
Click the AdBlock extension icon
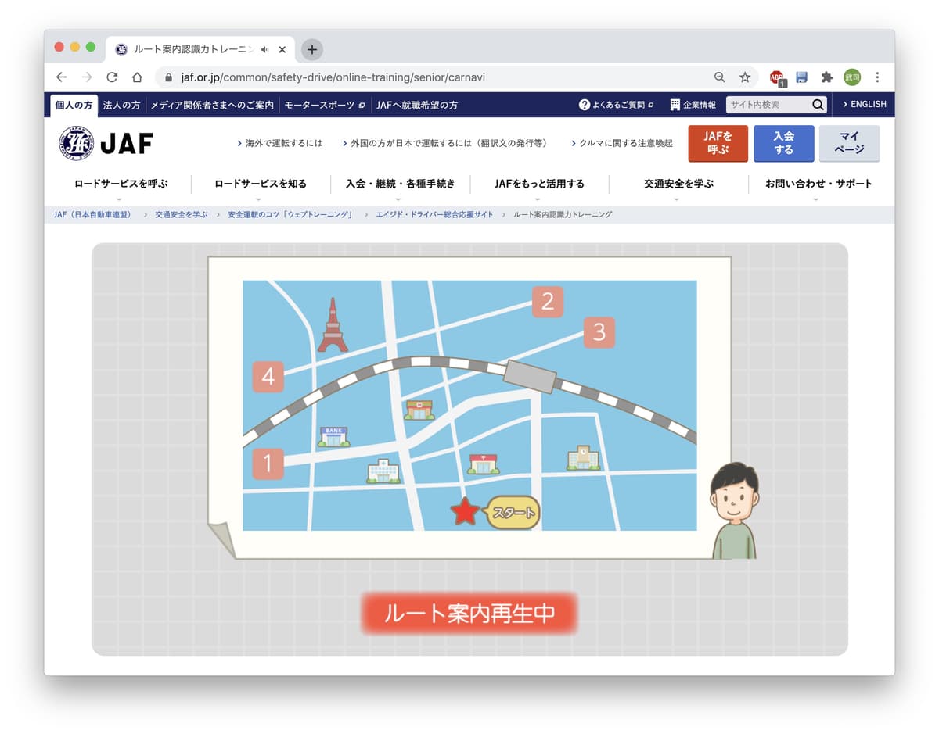click(x=776, y=77)
